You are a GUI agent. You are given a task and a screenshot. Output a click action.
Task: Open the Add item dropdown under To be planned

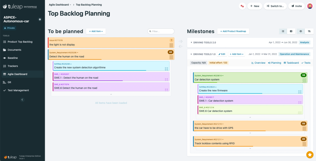click(x=96, y=31)
